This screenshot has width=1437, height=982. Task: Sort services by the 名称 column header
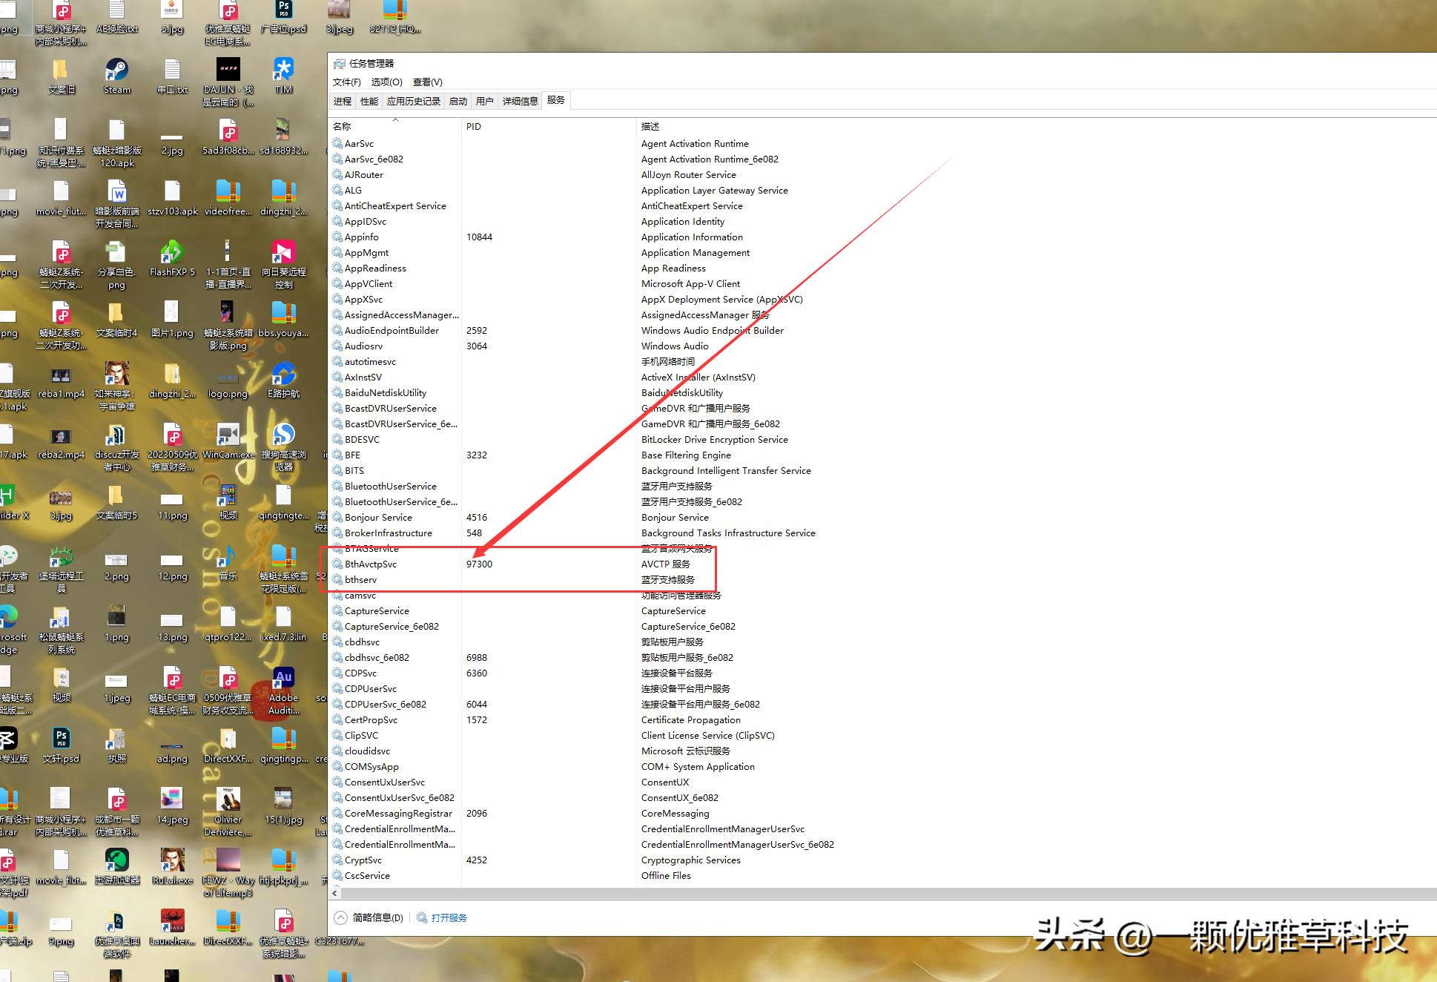click(341, 126)
